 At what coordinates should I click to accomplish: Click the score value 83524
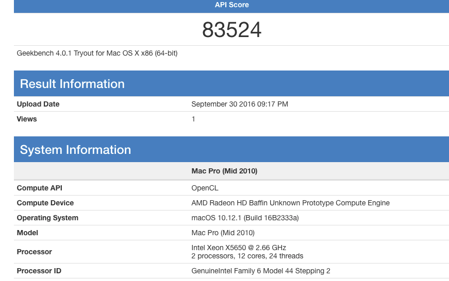231,29
